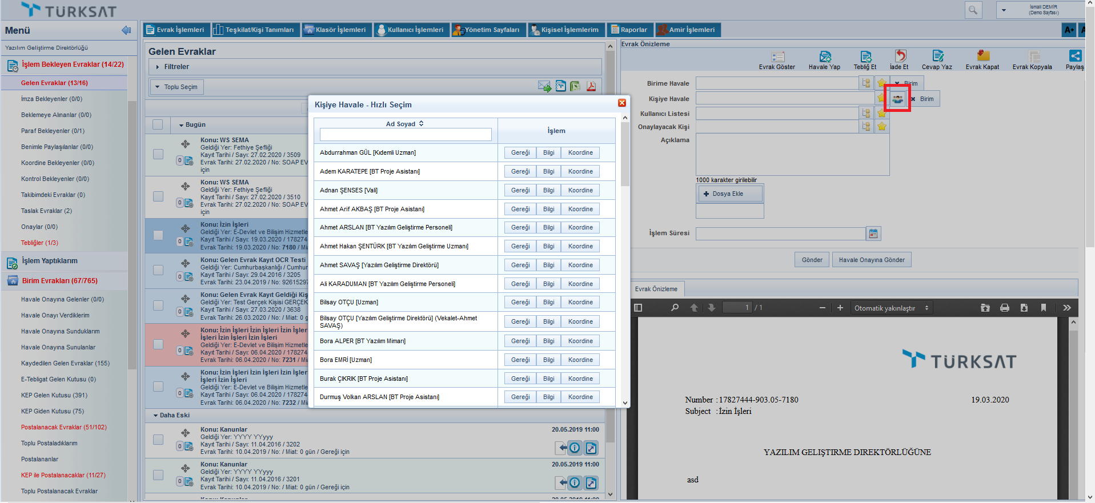
Task: Click the İade Et icon
Action: [900, 56]
